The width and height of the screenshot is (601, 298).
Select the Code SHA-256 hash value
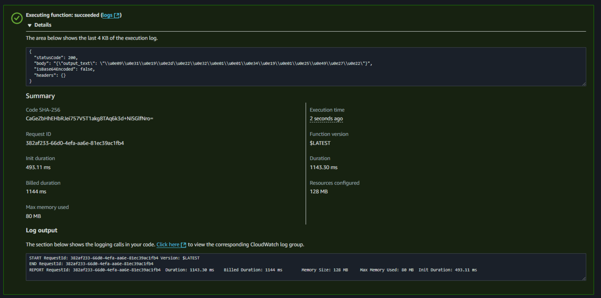coord(90,118)
